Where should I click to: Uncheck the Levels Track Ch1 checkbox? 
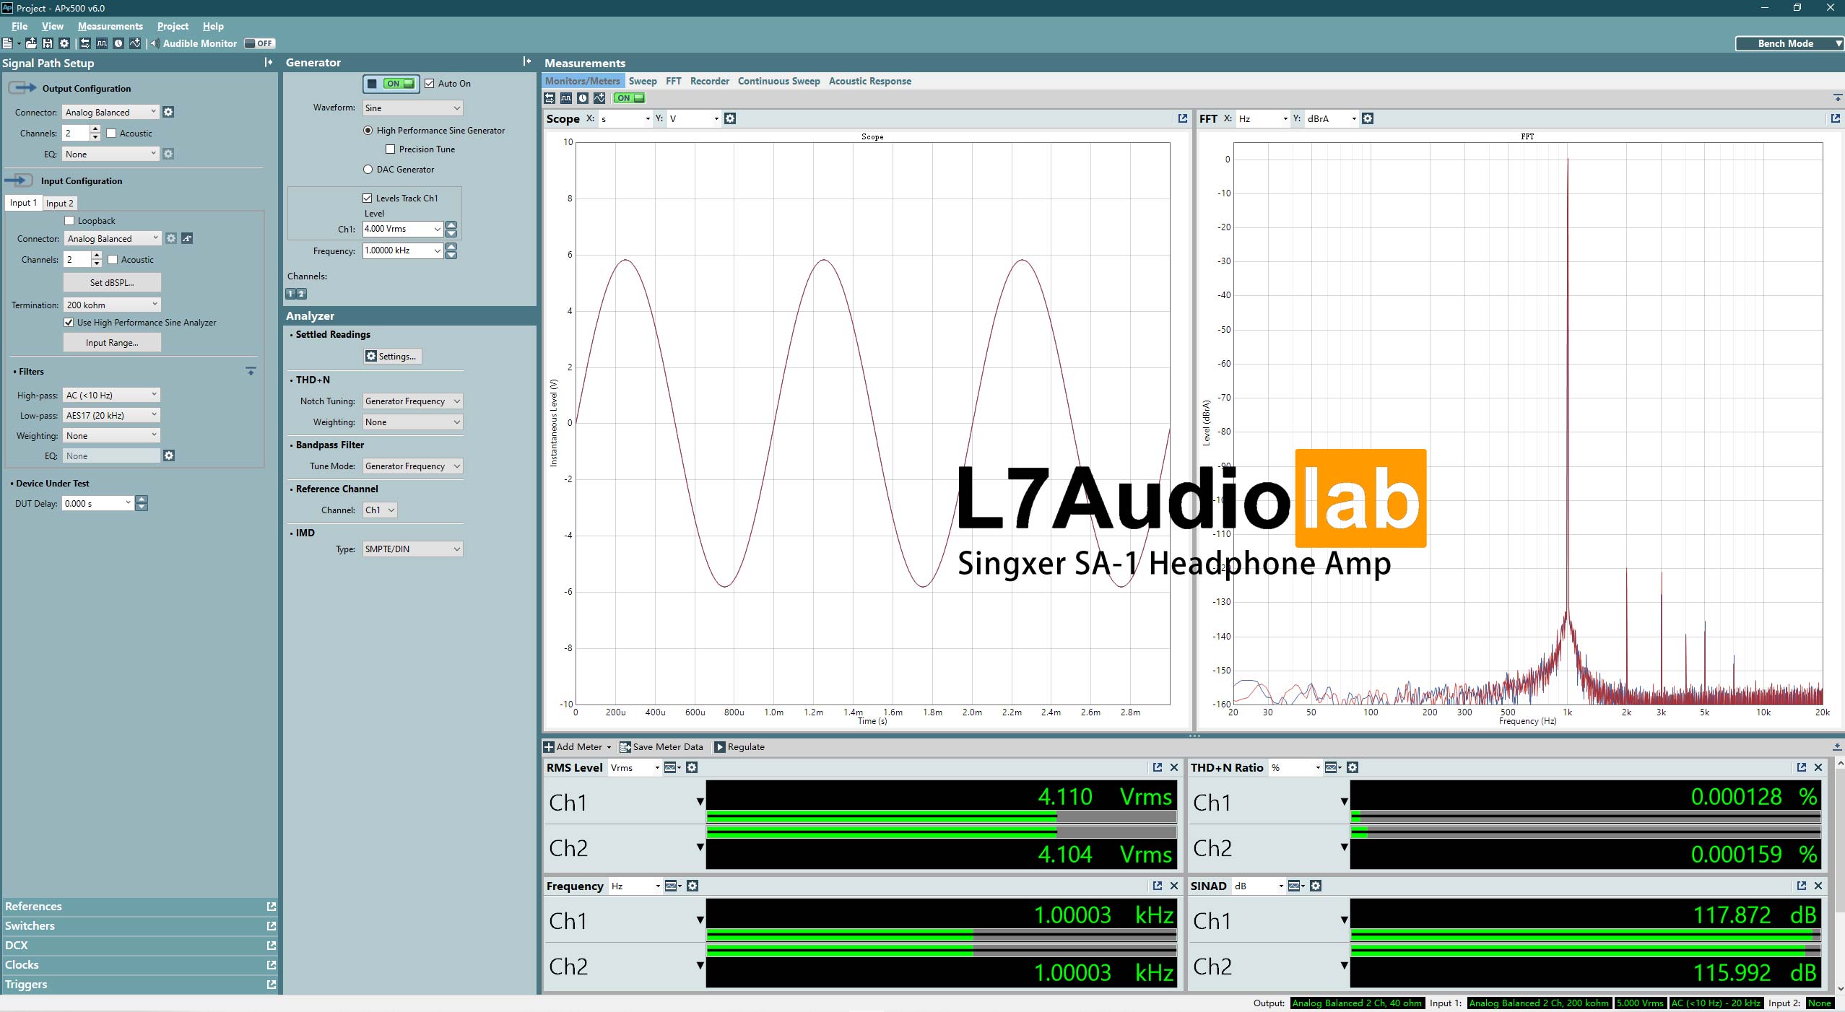click(x=368, y=198)
